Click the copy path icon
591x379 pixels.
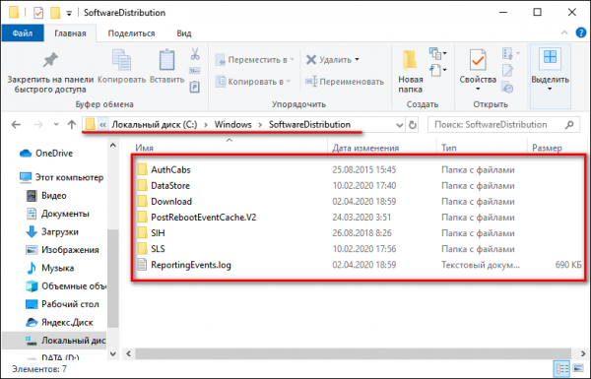(x=194, y=71)
